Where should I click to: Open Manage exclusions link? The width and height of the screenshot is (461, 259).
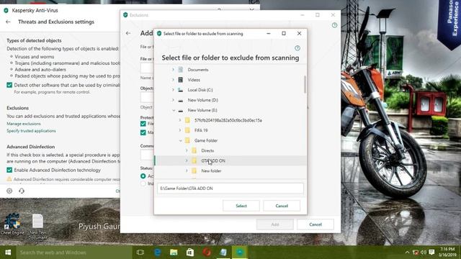click(24, 124)
